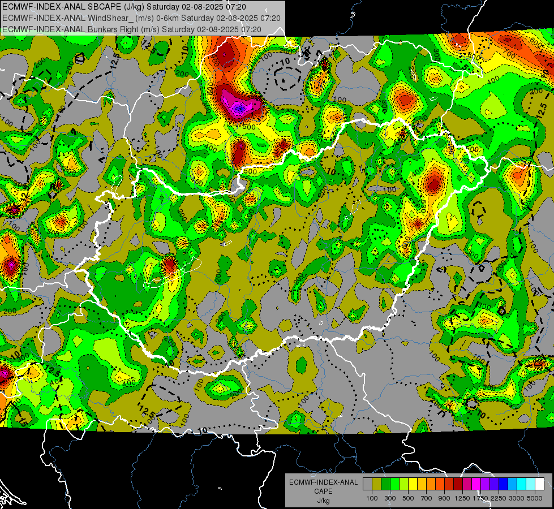554x509 pixels.
Task: Click the 5000 tick label in legend
Action: point(535,498)
